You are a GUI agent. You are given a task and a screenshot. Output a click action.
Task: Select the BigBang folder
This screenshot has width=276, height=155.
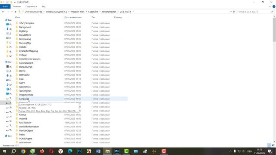coord(23,31)
